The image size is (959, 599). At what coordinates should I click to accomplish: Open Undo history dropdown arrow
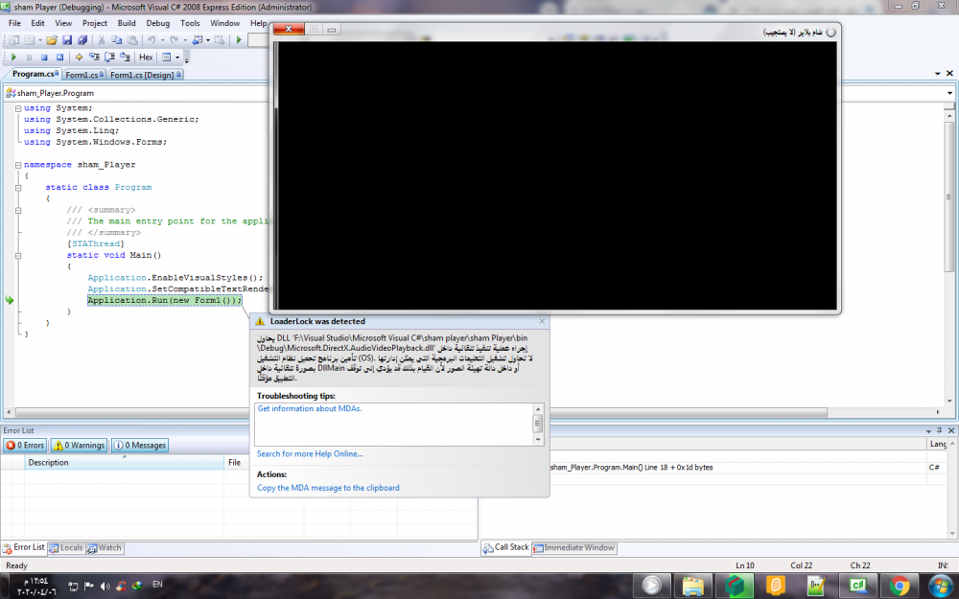click(163, 39)
